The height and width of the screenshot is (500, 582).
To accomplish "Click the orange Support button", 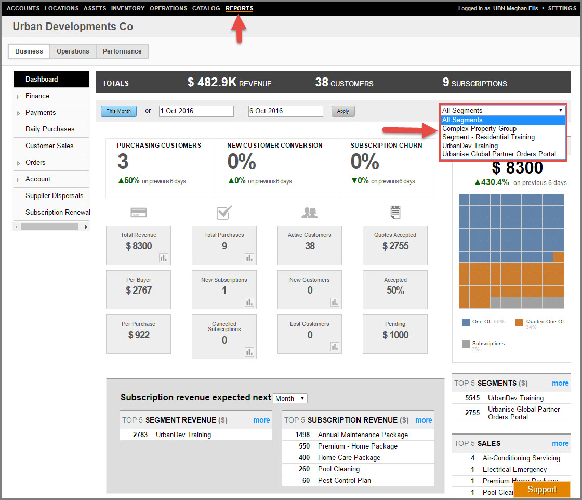I will (x=541, y=490).
